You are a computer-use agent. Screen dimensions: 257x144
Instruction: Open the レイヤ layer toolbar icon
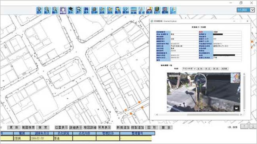tap(157, 10)
